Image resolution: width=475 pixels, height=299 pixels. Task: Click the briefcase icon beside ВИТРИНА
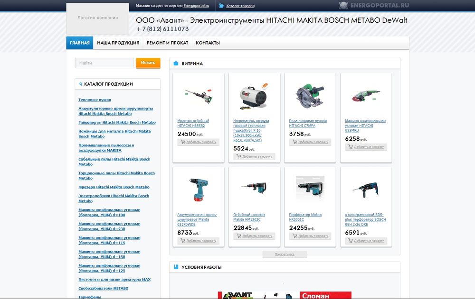coord(176,63)
